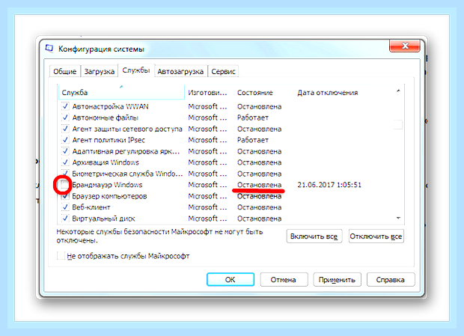464x336 pixels.
Task: Switch to the Общие tab
Action: click(x=64, y=71)
